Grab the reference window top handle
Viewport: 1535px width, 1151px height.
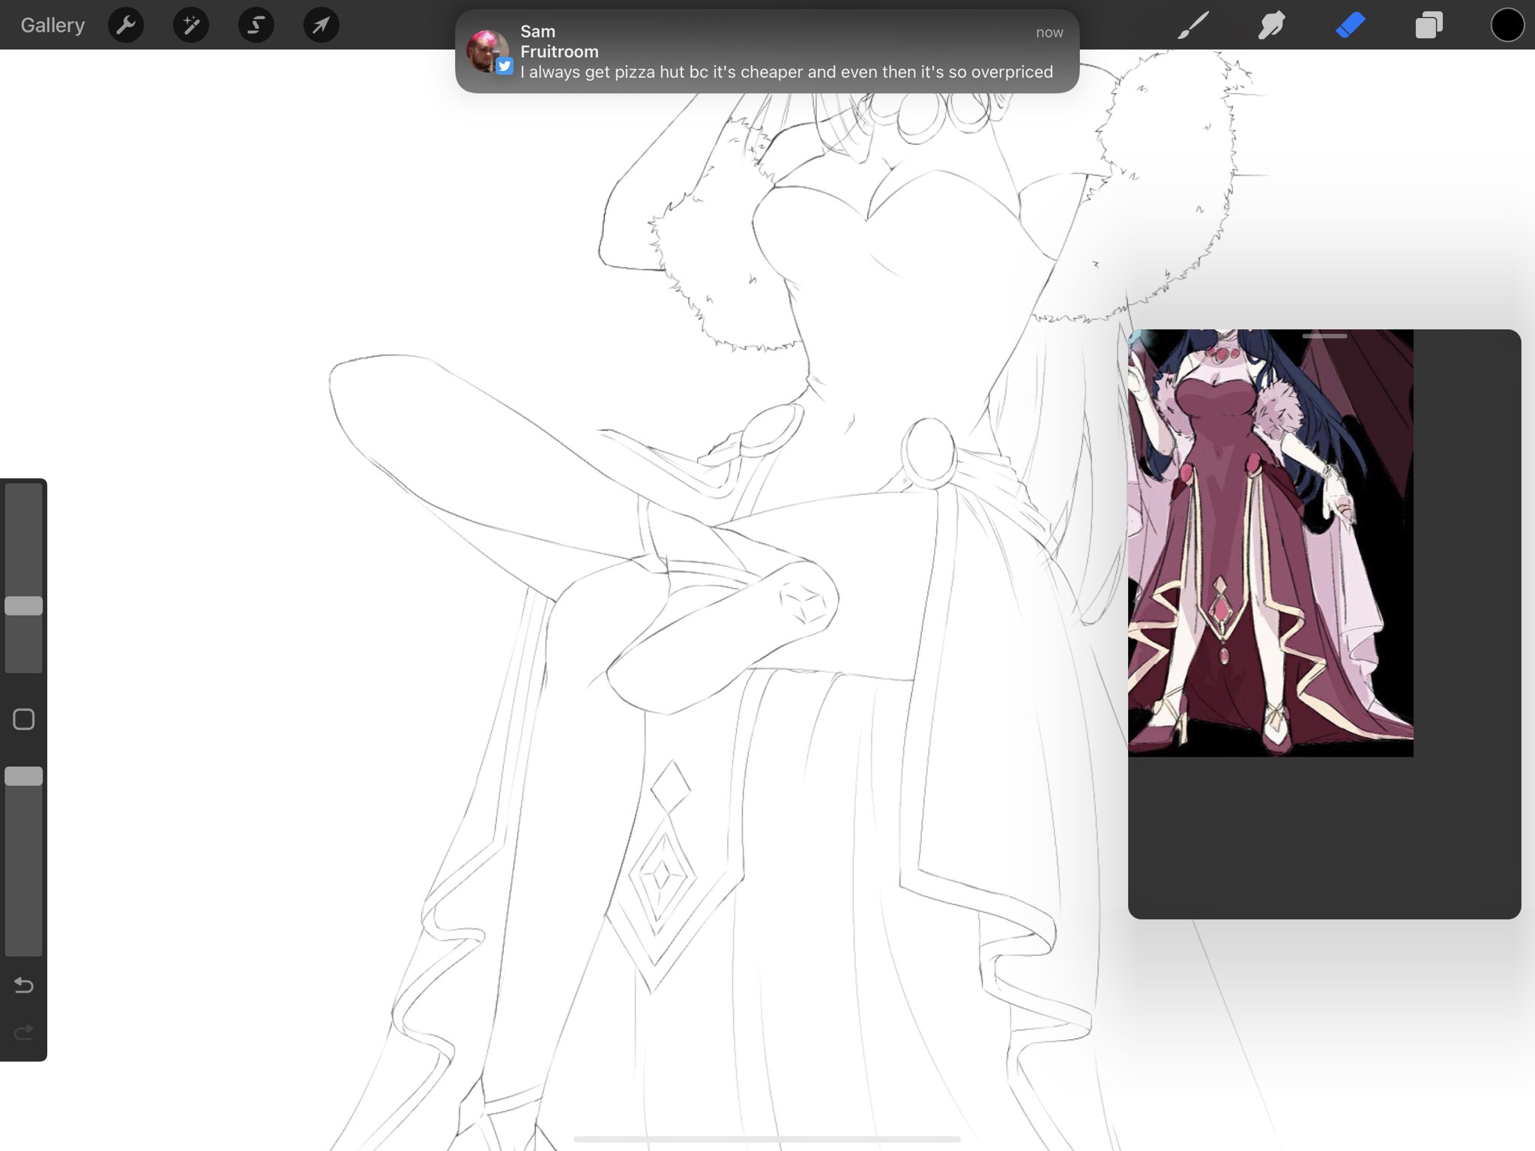click(1324, 336)
